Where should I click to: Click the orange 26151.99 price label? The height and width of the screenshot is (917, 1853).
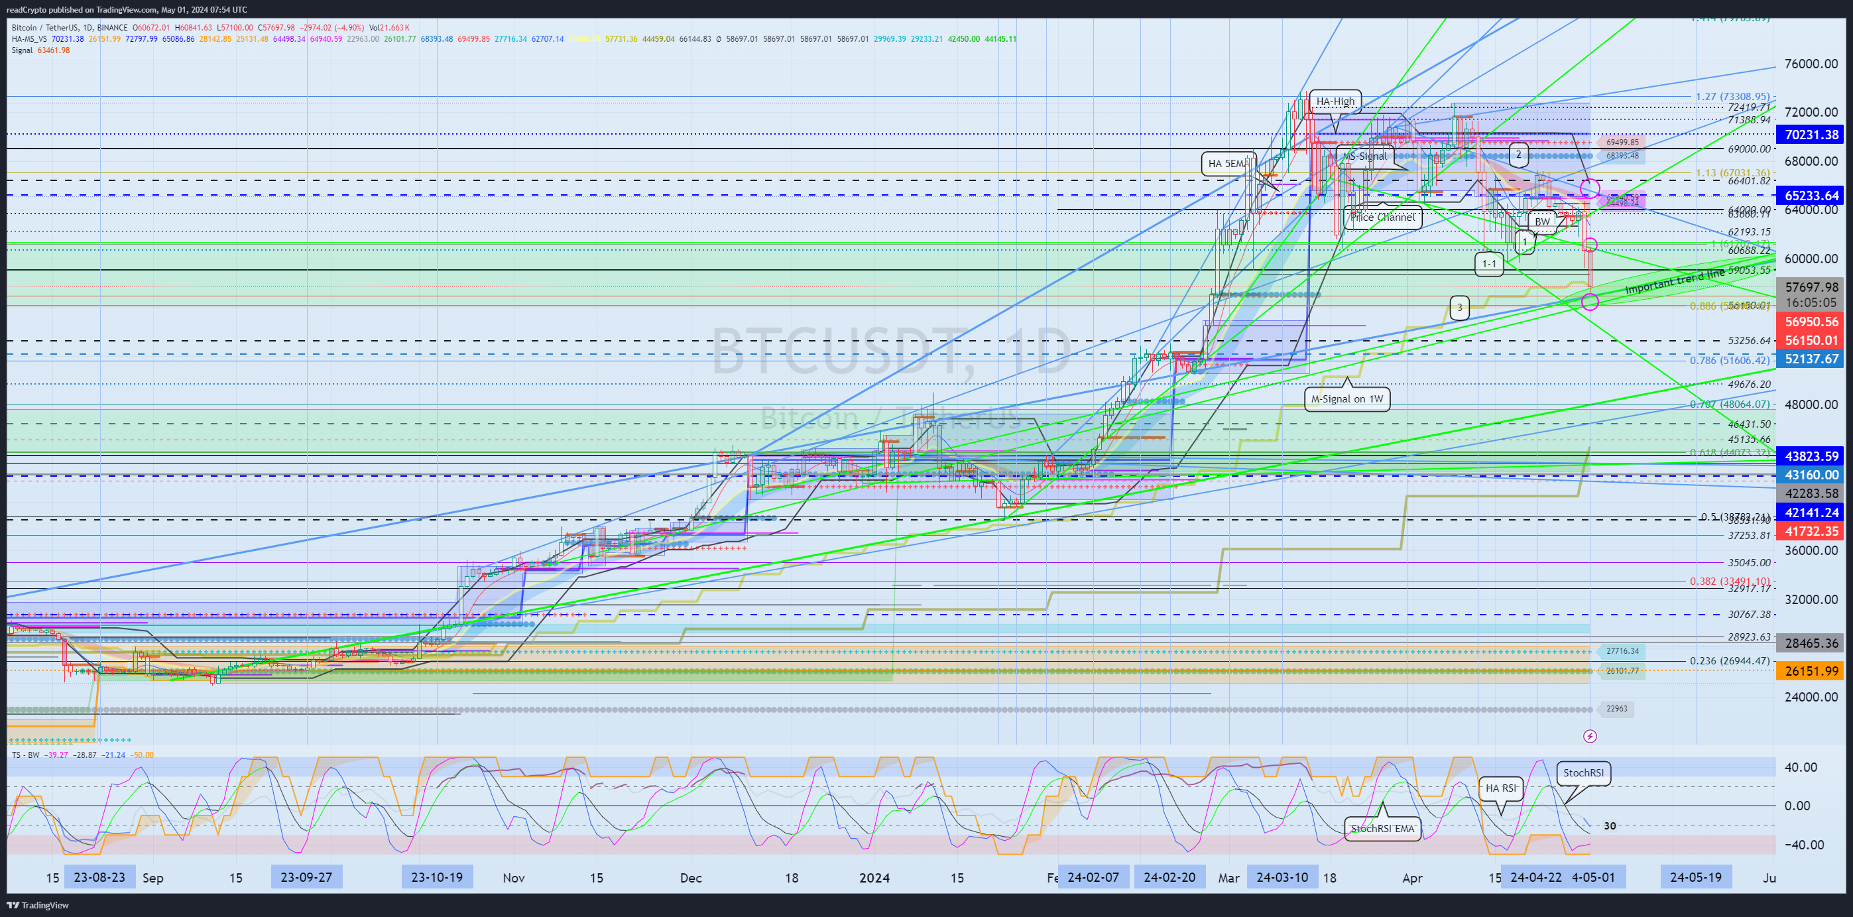(1811, 671)
